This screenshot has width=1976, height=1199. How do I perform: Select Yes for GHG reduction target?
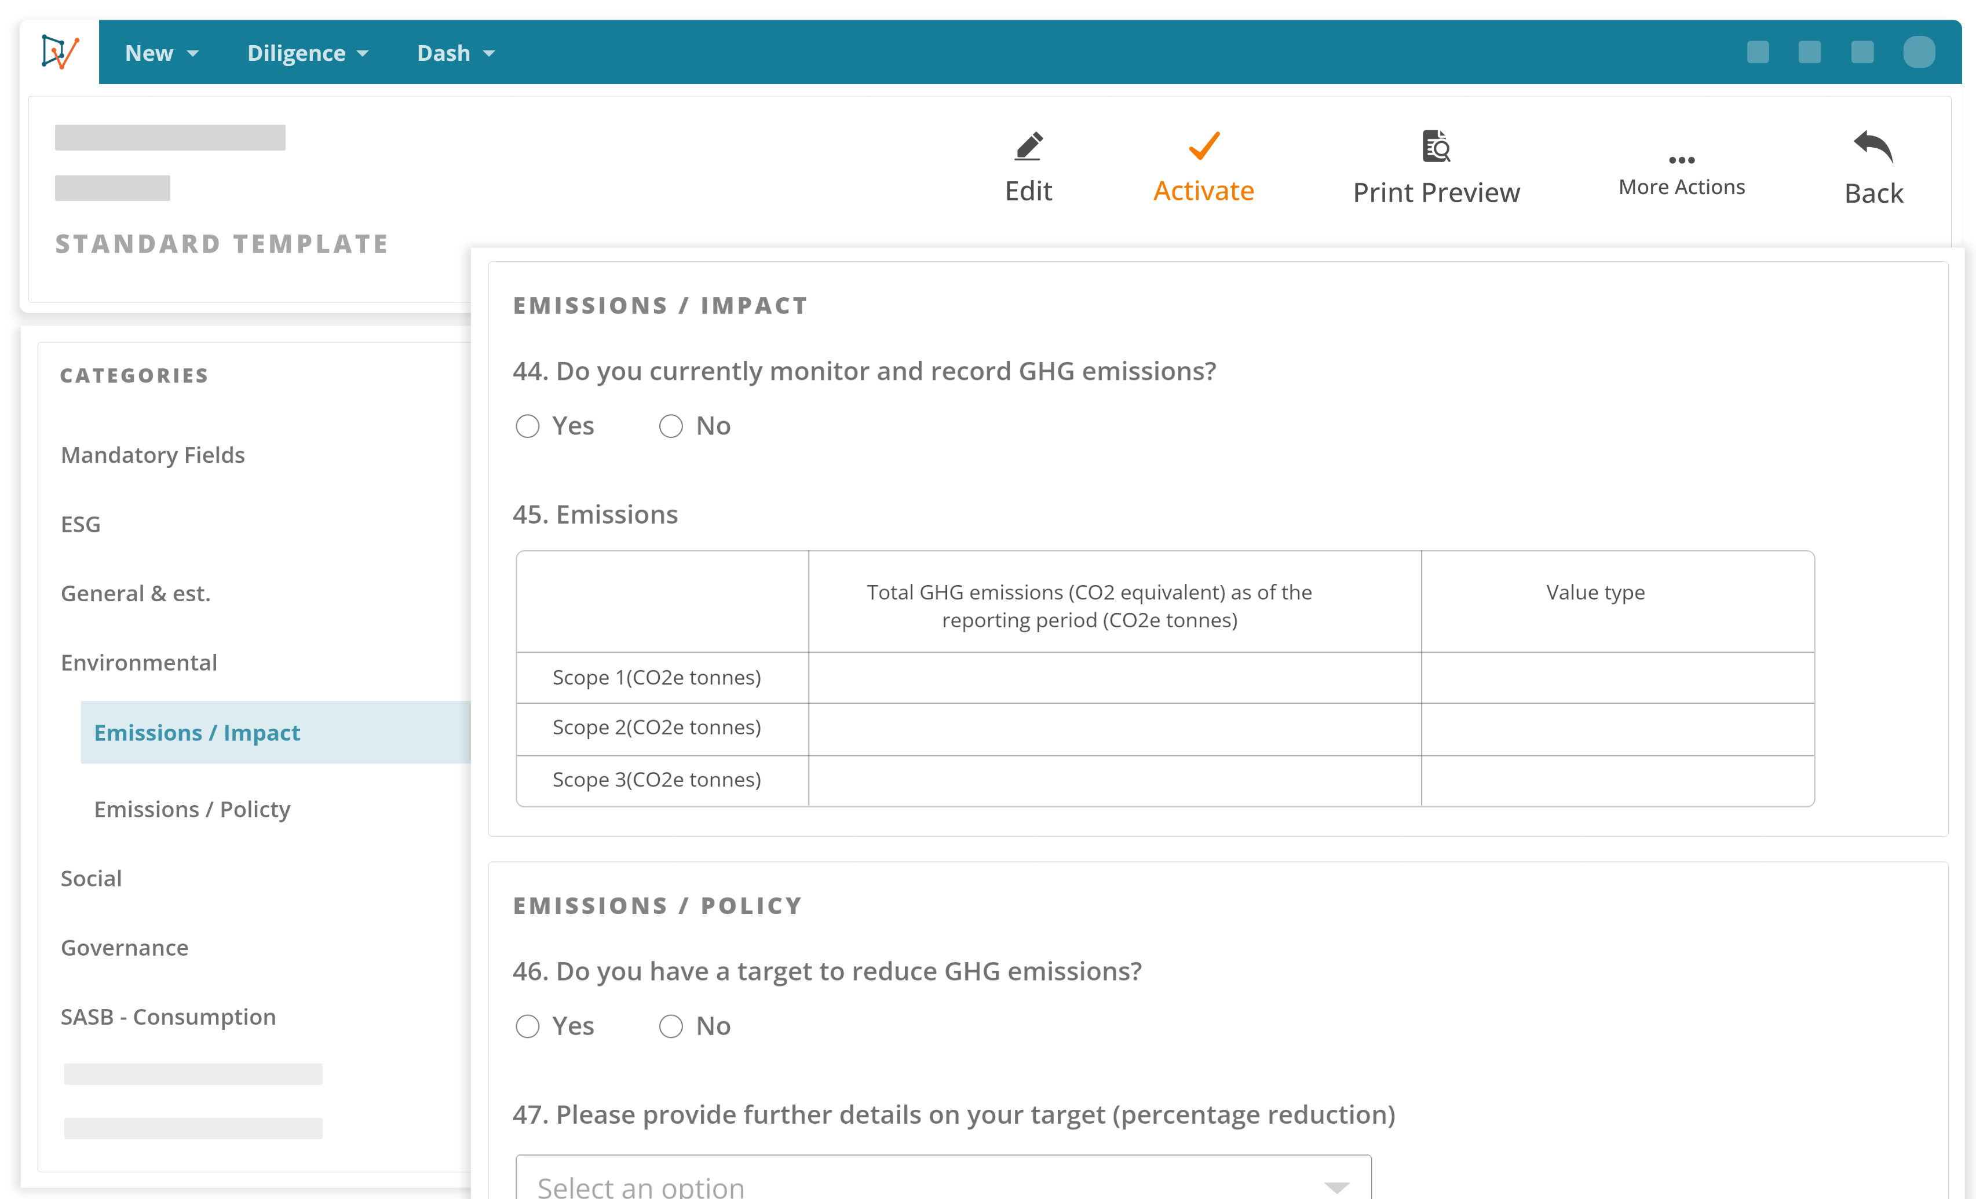click(x=528, y=1026)
